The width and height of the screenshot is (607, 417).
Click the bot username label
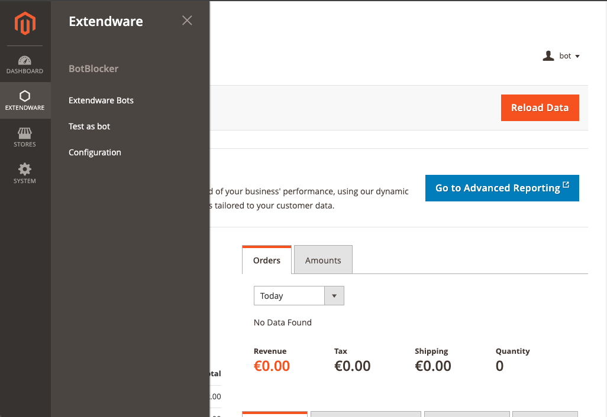565,56
